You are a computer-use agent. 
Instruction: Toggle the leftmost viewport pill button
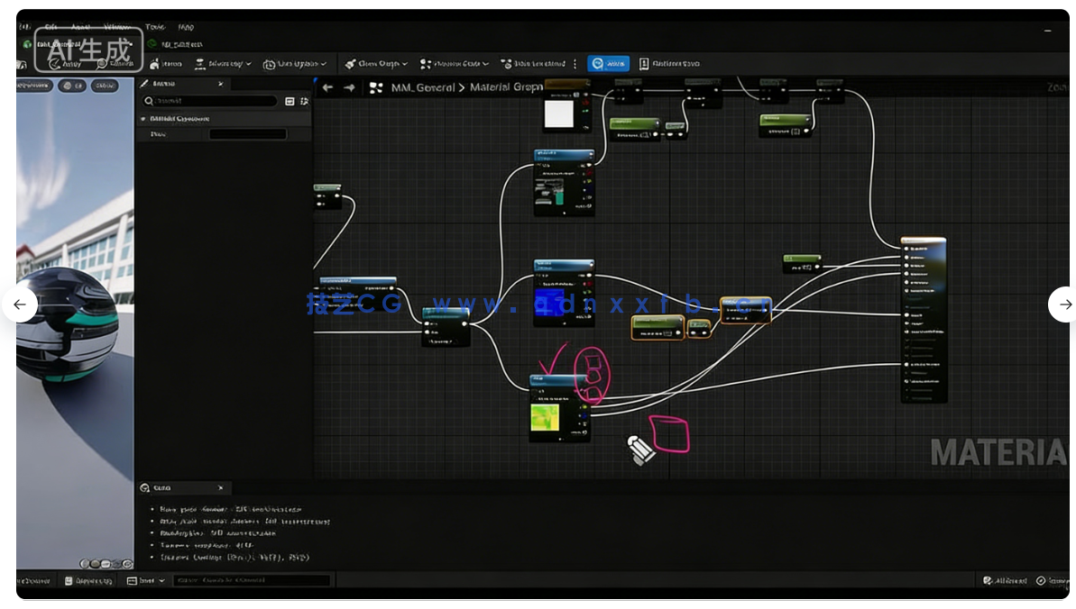[33, 86]
